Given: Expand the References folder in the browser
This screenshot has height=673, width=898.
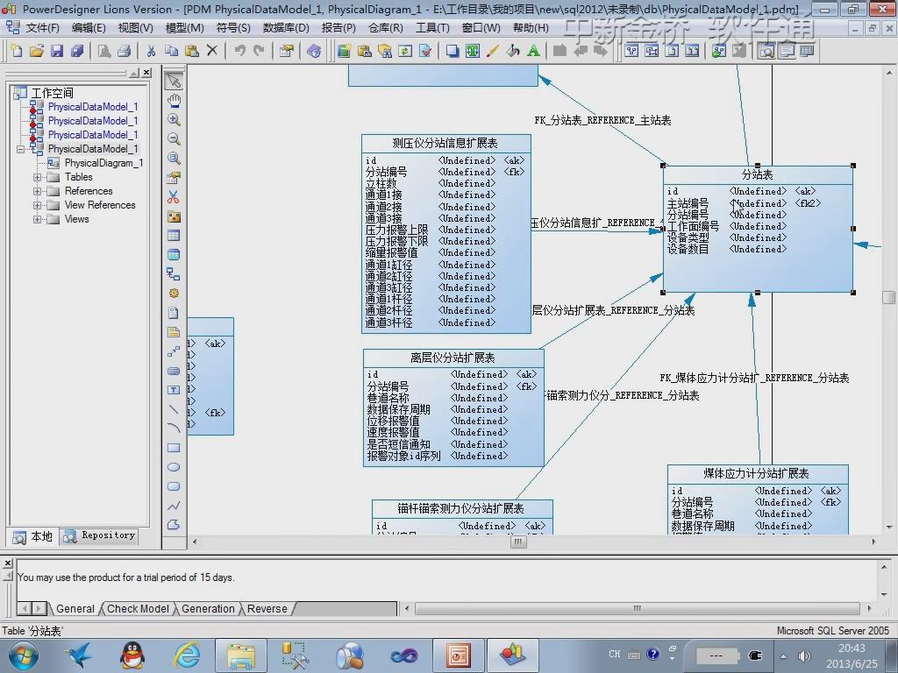Looking at the screenshot, I should [x=37, y=191].
